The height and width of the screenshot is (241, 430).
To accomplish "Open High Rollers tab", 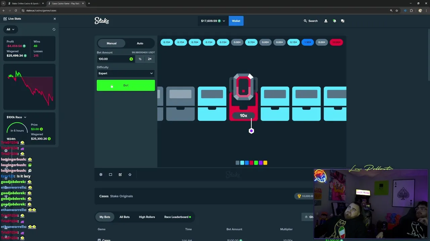I will click(147, 217).
